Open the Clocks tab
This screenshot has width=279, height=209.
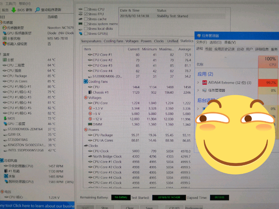pyautogui.click(x=159, y=41)
